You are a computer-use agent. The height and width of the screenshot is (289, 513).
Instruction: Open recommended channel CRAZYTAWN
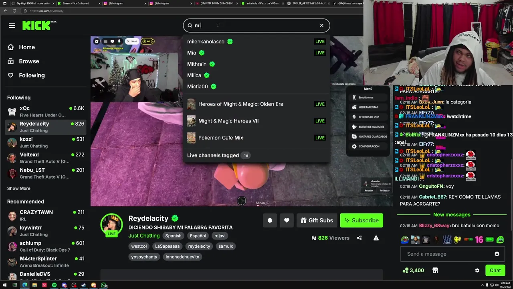coord(46,216)
